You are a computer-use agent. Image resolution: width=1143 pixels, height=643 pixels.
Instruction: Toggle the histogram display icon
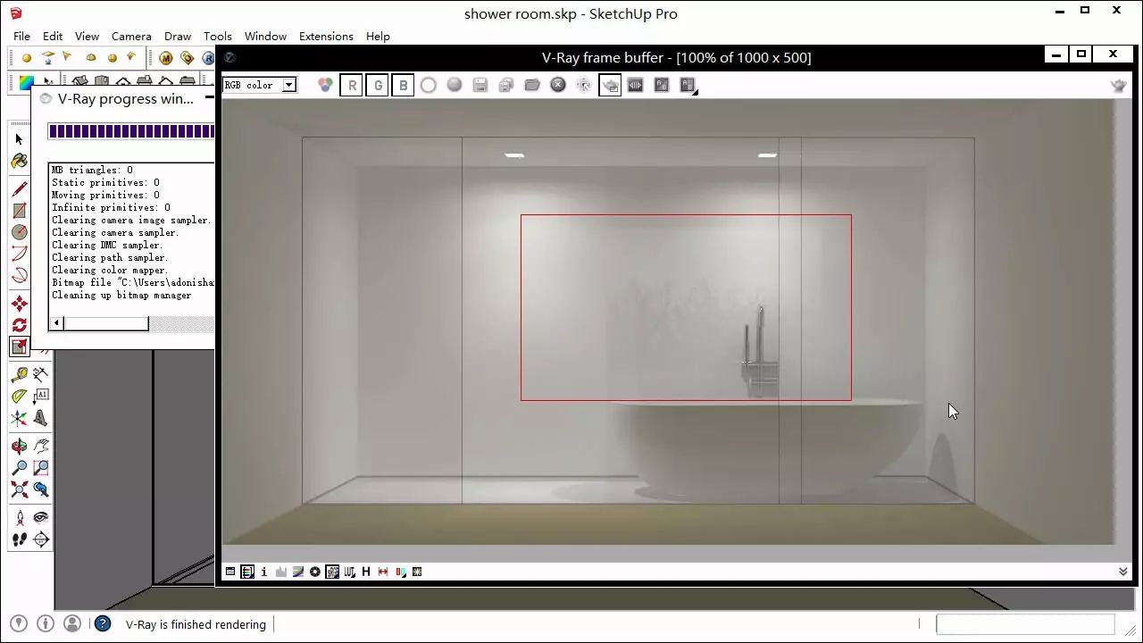tap(281, 572)
